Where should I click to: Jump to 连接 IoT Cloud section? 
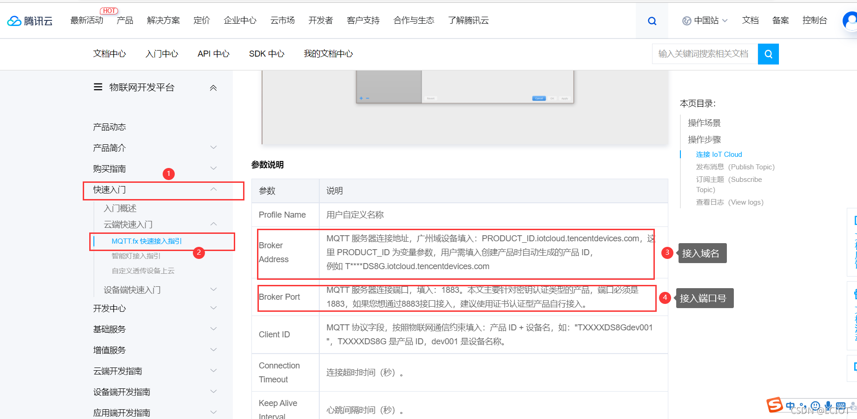pyautogui.click(x=719, y=155)
